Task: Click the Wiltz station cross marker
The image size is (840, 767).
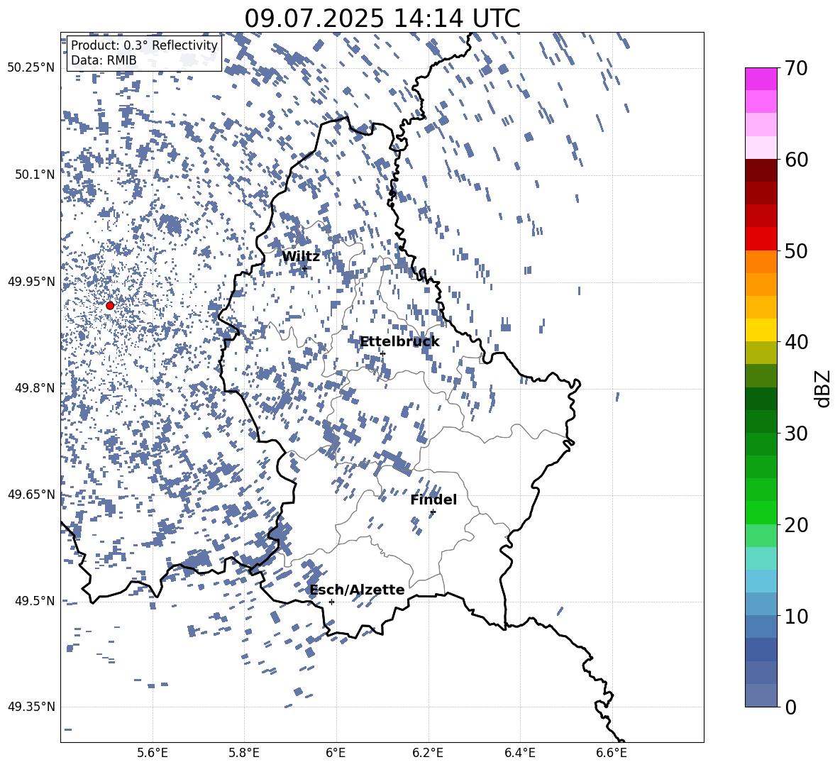Action: coord(305,268)
